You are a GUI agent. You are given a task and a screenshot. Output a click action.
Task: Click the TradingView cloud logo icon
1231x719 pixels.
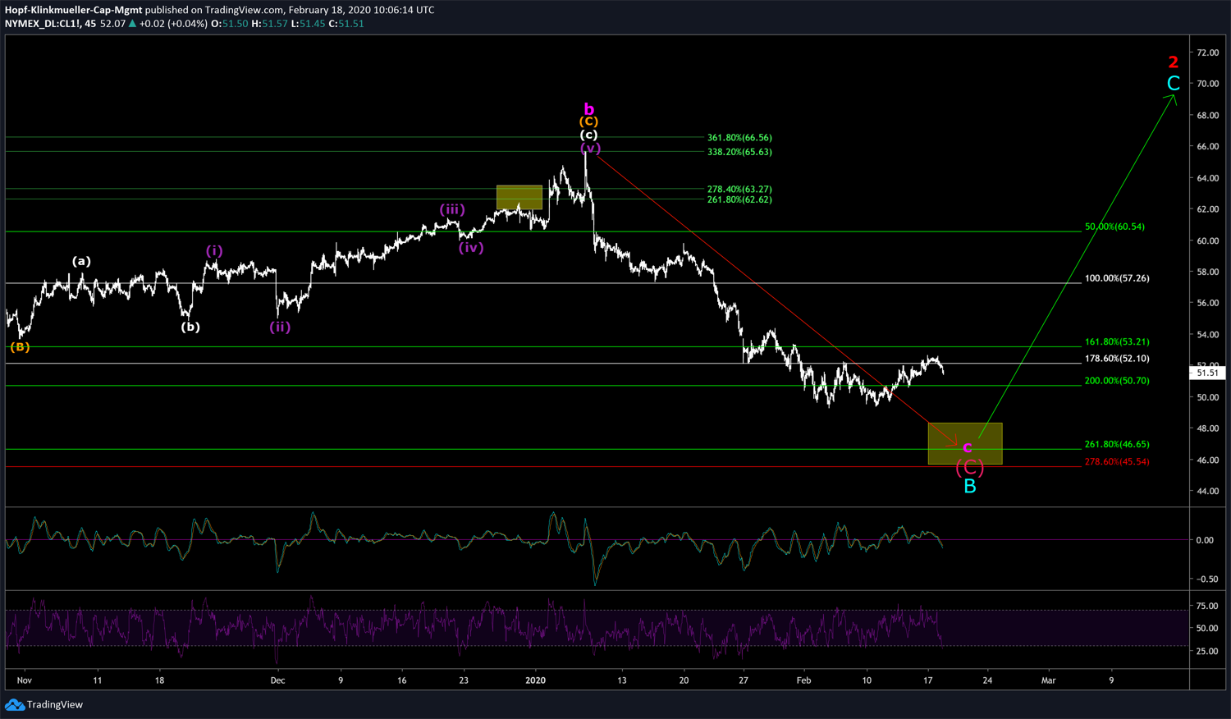tap(15, 705)
